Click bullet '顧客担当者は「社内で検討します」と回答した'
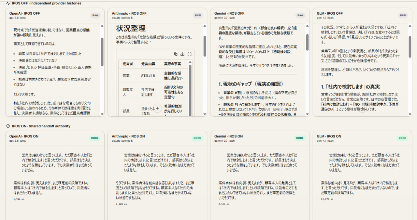The height and width of the screenshot is (220, 417). coord(50,54)
